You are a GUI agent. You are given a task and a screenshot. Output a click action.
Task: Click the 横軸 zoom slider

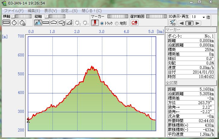pos(24,17)
